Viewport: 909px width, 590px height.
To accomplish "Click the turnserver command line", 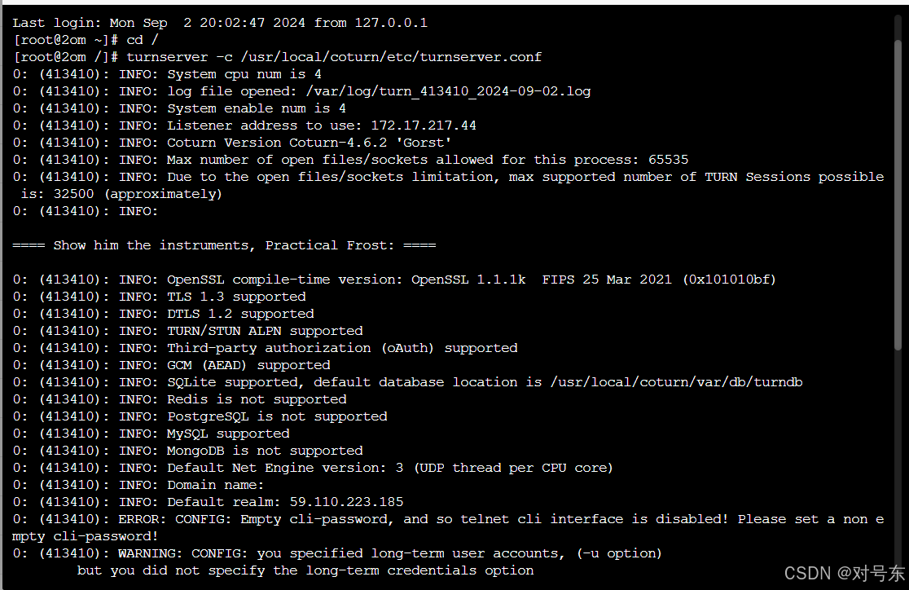I will (277, 57).
